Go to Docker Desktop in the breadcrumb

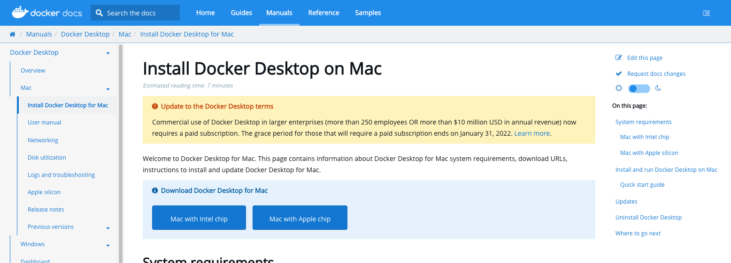pyautogui.click(x=85, y=34)
